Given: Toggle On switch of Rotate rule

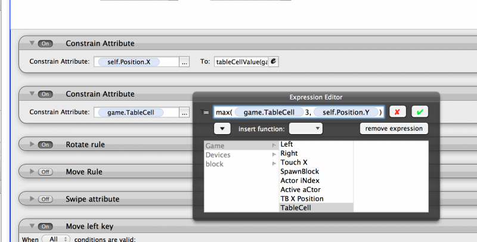Looking at the screenshot, I should (47, 145).
